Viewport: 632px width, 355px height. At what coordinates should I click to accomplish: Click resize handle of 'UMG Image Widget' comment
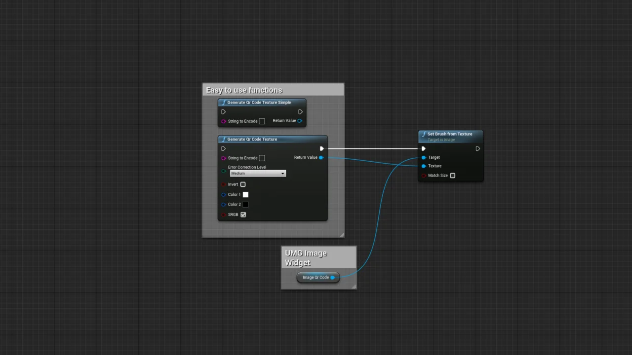click(x=354, y=286)
